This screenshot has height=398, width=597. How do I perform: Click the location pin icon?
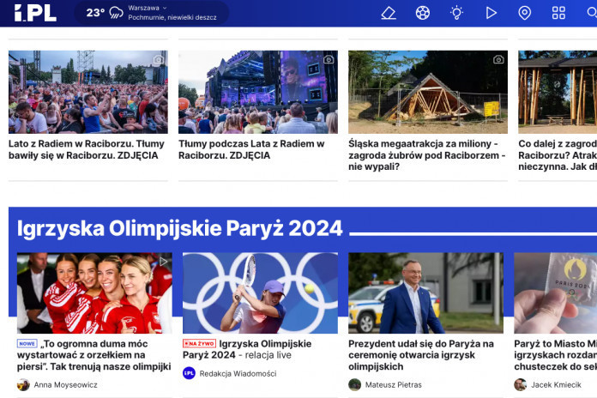tap(525, 13)
